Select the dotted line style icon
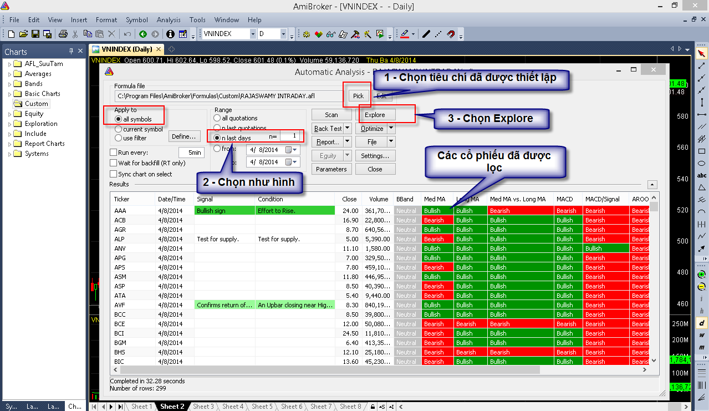Screen dimensions: 709x411 [x=438, y=34]
